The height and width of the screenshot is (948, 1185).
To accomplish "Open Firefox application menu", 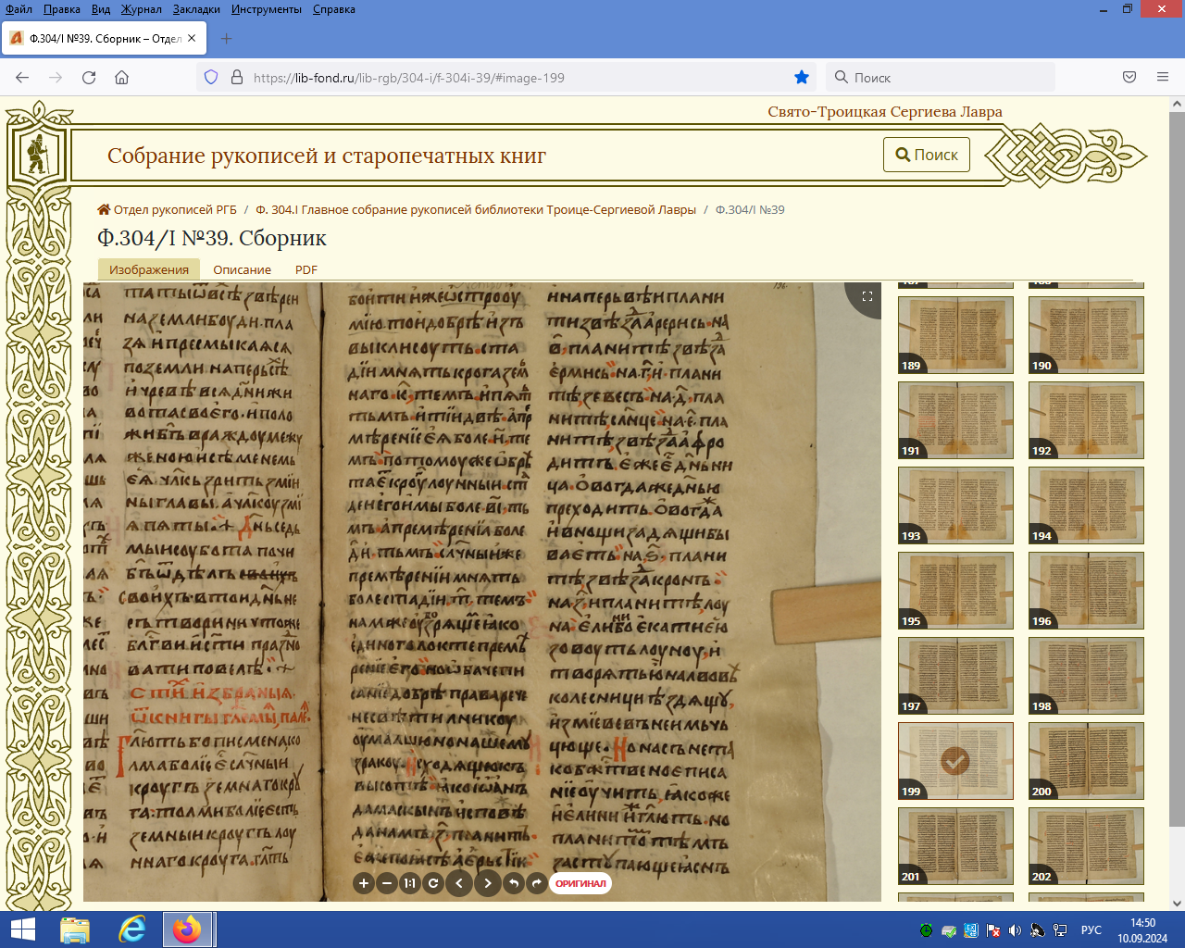I will (x=1163, y=78).
